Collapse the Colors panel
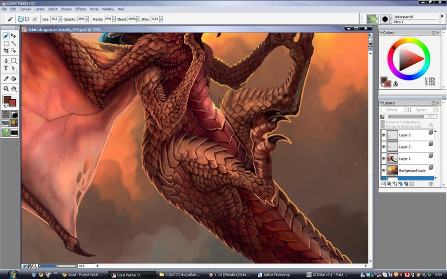 tap(381, 33)
